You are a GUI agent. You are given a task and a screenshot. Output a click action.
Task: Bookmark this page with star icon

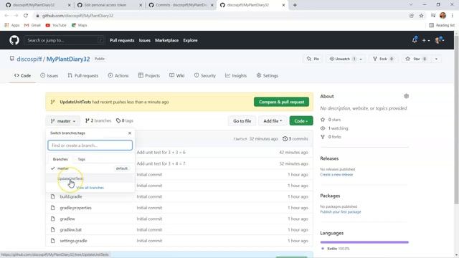click(x=421, y=16)
